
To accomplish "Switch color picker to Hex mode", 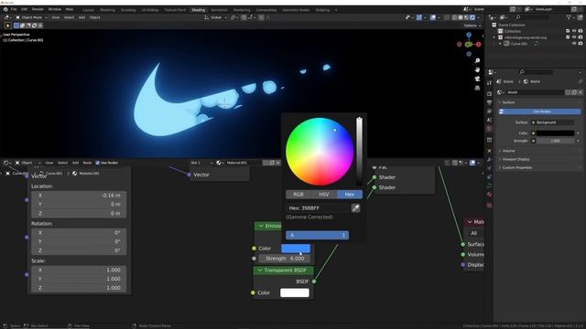I will [x=350, y=195].
